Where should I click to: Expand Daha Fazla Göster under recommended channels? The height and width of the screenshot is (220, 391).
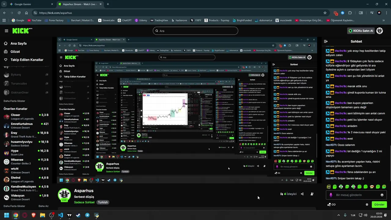(x=14, y=206)
